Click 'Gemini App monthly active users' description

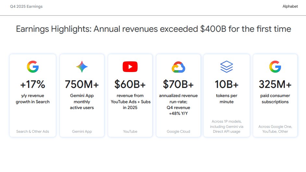pos(82,102)
